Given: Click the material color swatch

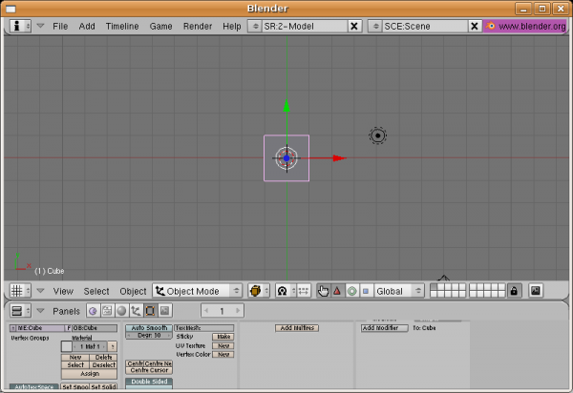Looking at the screenshot, I should (x=66, y=346).
